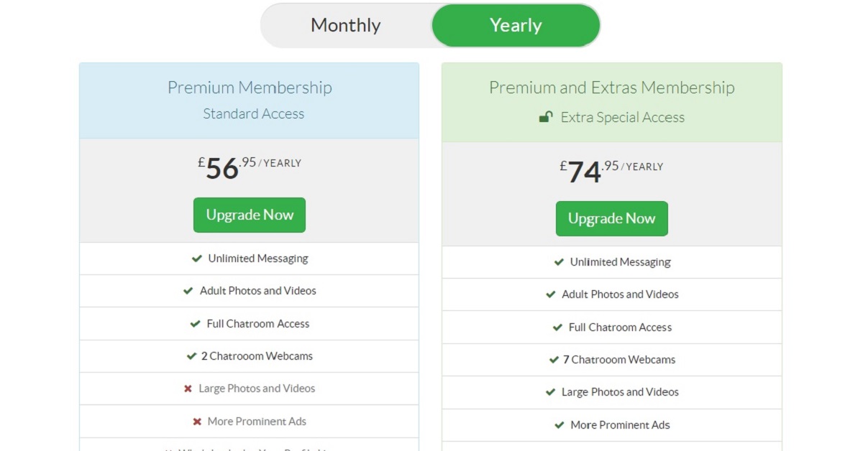Viewport: 863px width, 451px height.
Task: Switch to Monthly billing toggle
Action: click(x=346, y=26)
